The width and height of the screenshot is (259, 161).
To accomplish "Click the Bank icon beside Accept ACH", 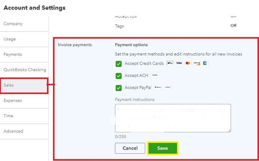I will coord(155,75).
